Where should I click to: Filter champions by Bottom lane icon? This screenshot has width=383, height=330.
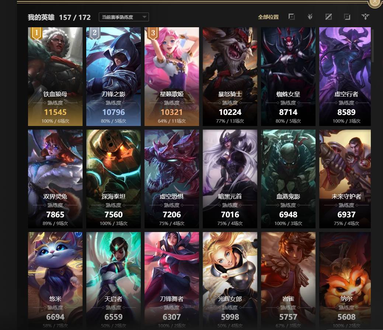point(347,17)
